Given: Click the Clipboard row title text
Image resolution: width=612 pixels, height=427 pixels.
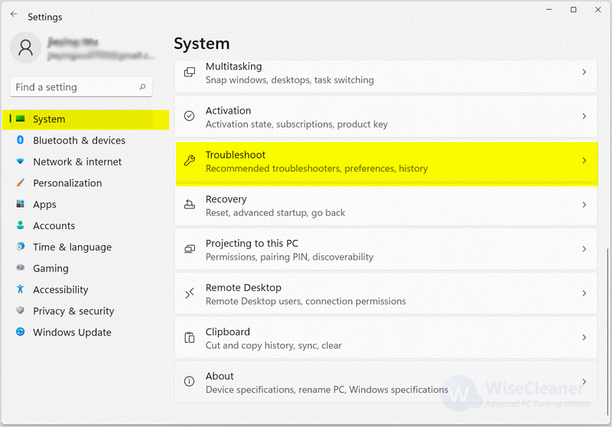Looking at the screenshot, I should click(227, 332).
